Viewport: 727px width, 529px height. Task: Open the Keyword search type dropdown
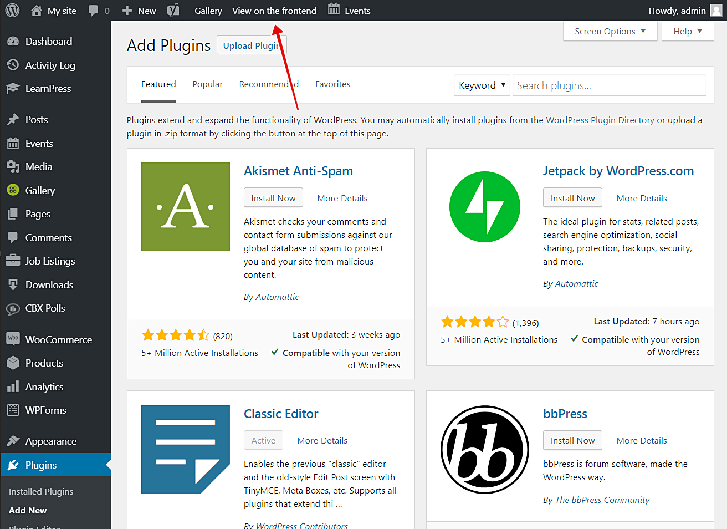482,85
